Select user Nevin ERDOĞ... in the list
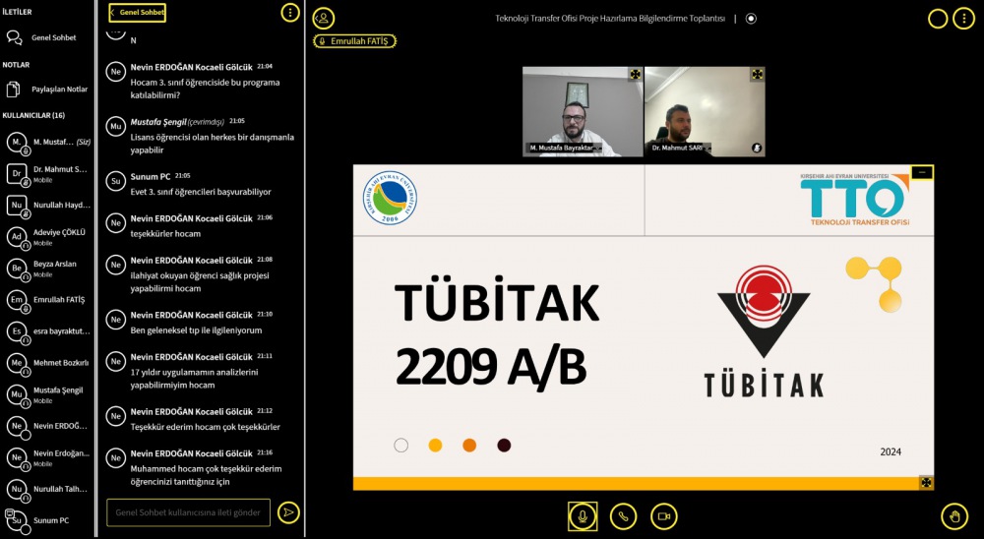This screenshot has width=984, height=539. coord(48,426)
